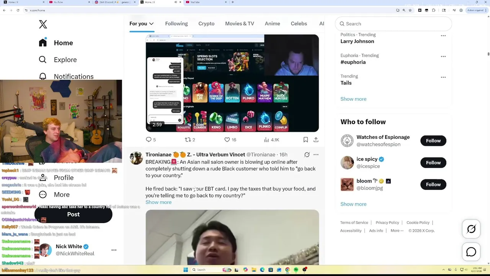The width and height of the screenshot is (490, 276).
Task: Open Chrome profile avatar icon
Action: click(461, 10)
